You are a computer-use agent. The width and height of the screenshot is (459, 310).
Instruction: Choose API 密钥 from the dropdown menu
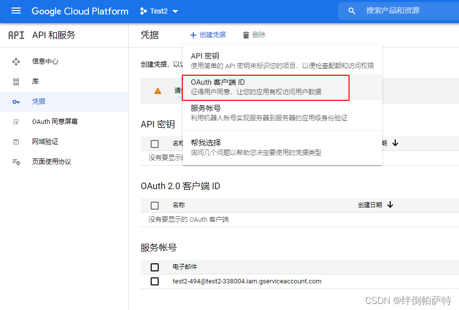pyautogui.click(x=282, y=61)
